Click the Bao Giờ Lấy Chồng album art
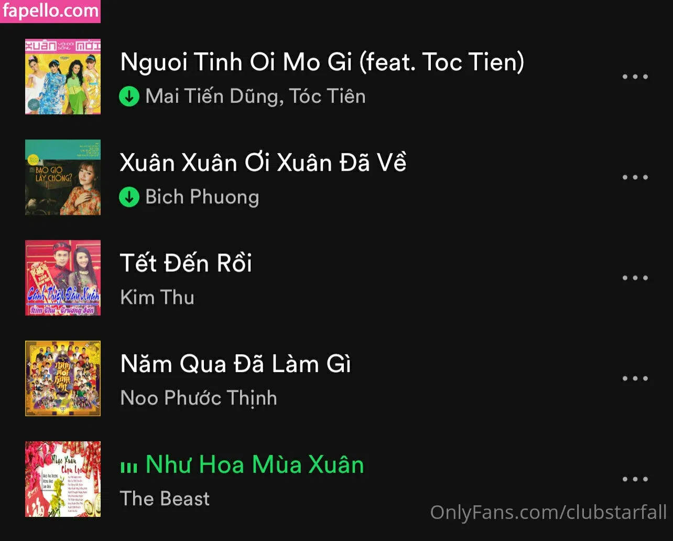This screenshot has width=673, height=541. pyautogui.click(x=63, y=177)
